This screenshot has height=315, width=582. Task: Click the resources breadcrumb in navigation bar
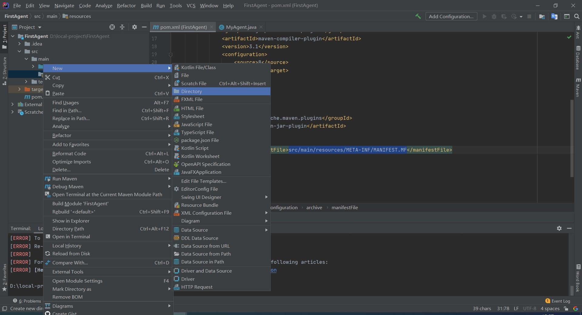(77, 16)
